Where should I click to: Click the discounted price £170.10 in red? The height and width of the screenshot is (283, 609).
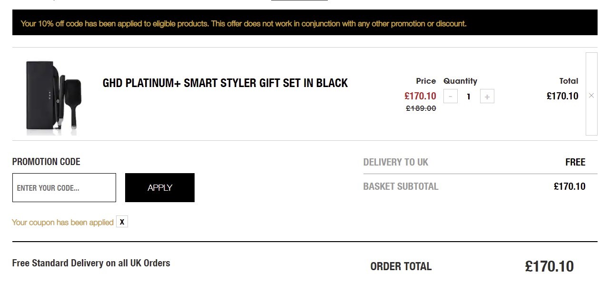420,96
